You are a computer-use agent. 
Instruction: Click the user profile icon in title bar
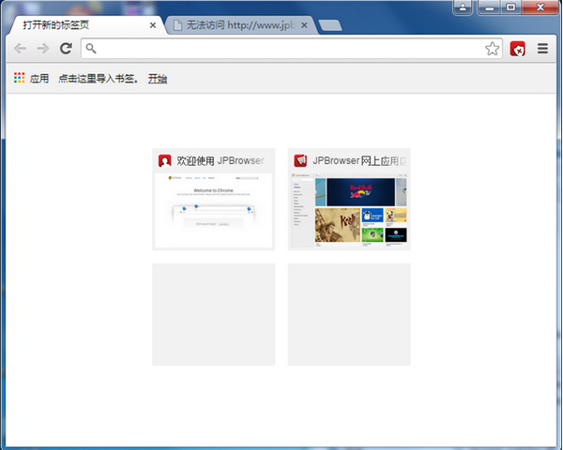click(x=464, y=7)
